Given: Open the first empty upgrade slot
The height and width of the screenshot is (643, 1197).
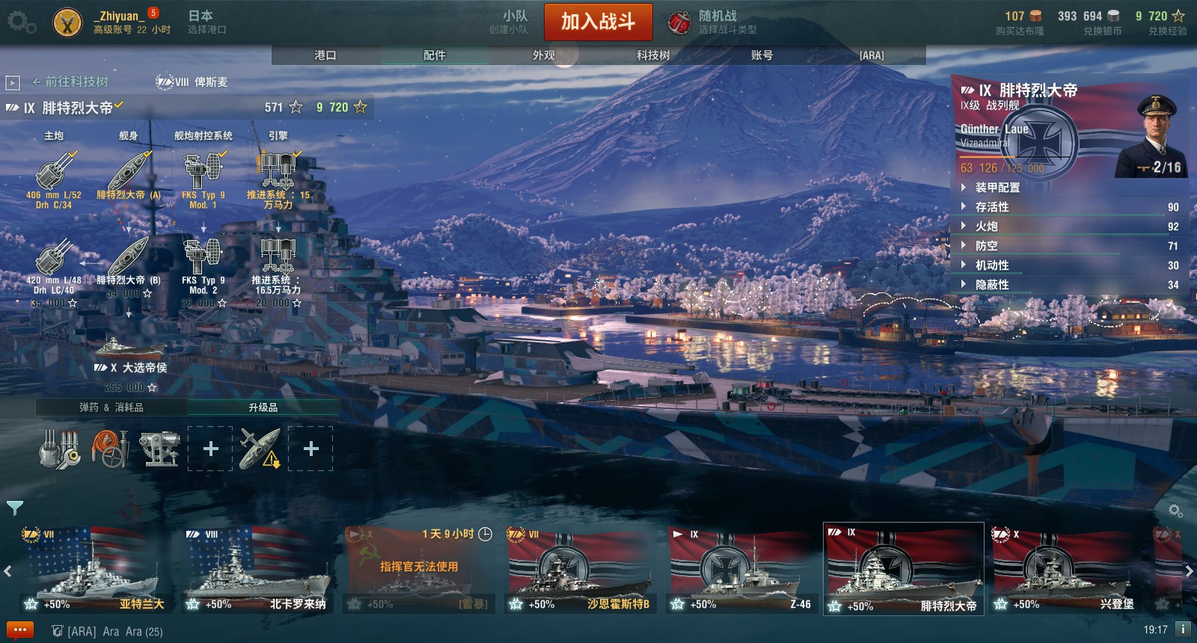Looking at the screenshot, I should click(x=210, y=449).
